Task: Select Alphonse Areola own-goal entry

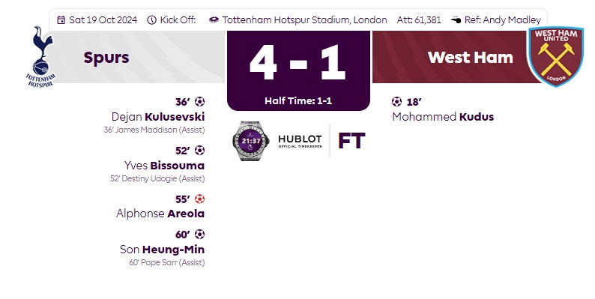Action: tap(160, 214)
